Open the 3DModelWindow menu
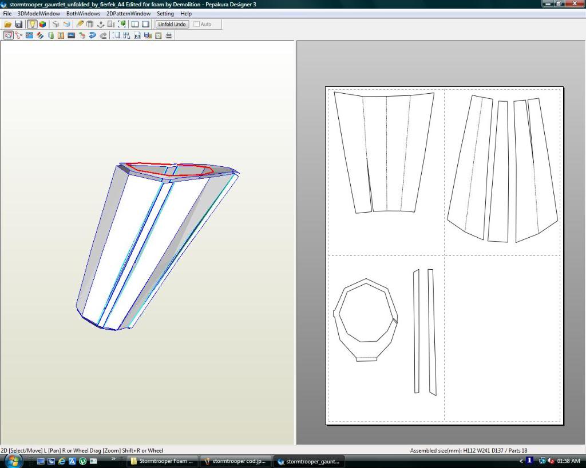 [39, 14]
